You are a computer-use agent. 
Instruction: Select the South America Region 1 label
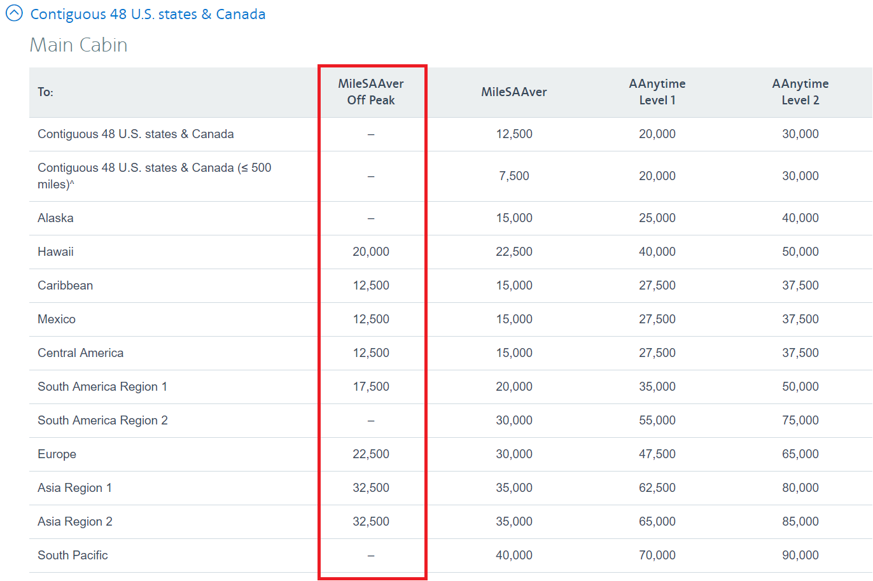click(x=102, y=387)
